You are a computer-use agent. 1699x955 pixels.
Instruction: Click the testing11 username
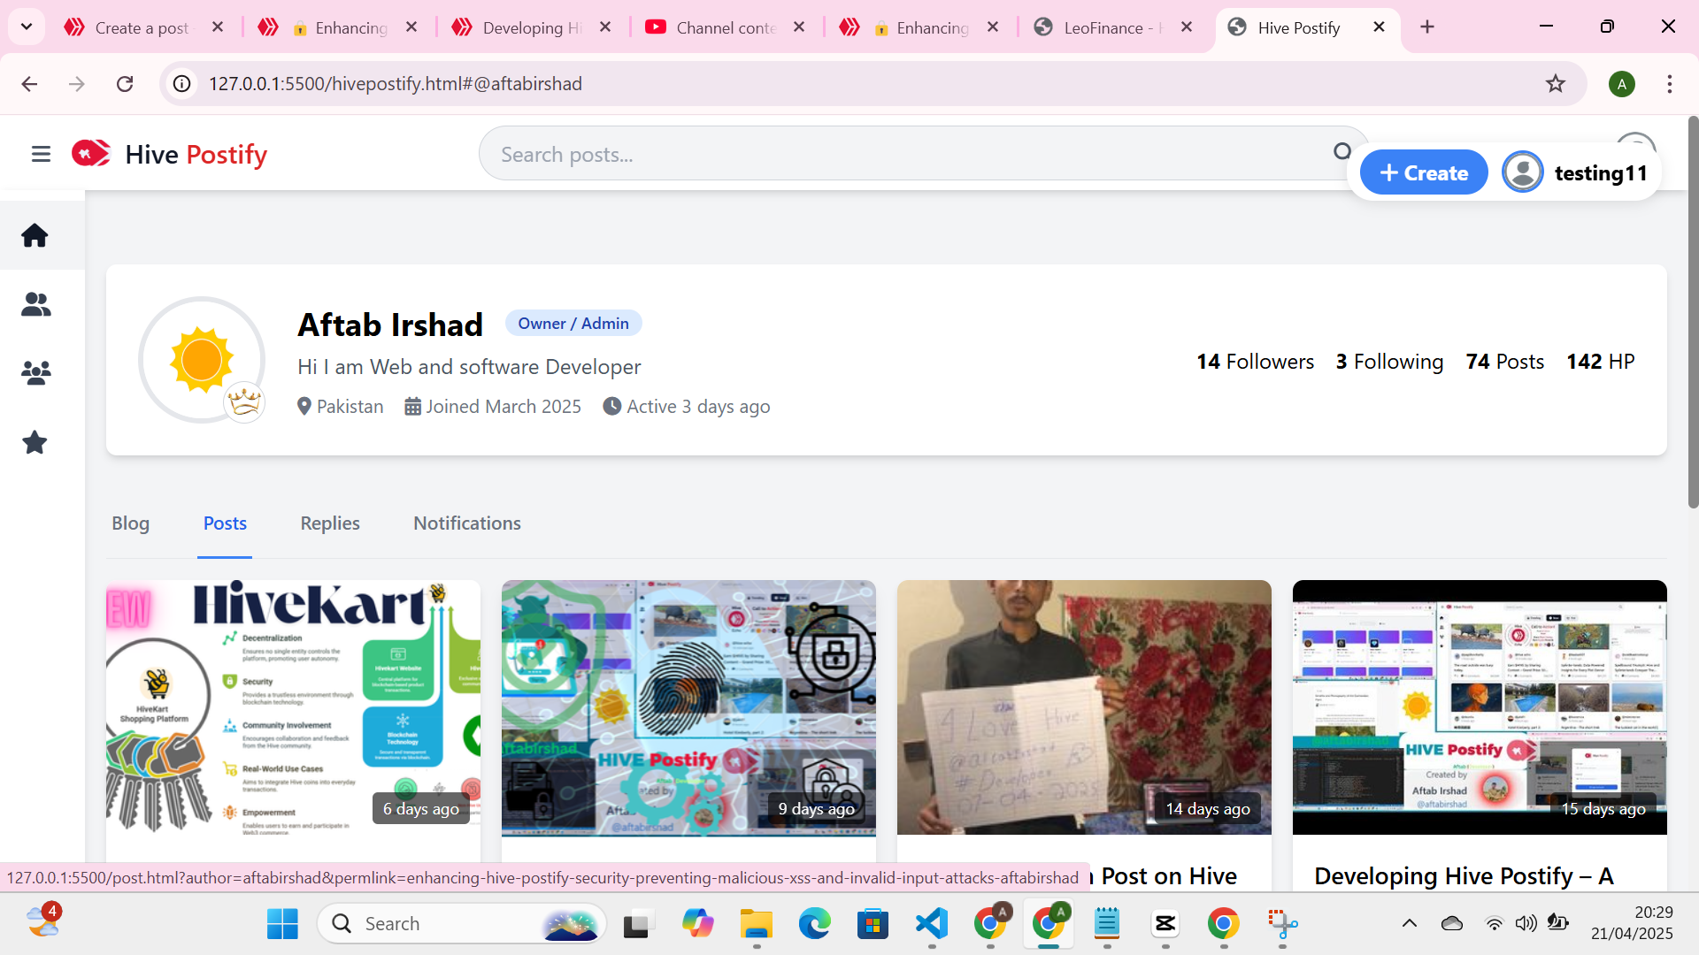coord(1601,173)
